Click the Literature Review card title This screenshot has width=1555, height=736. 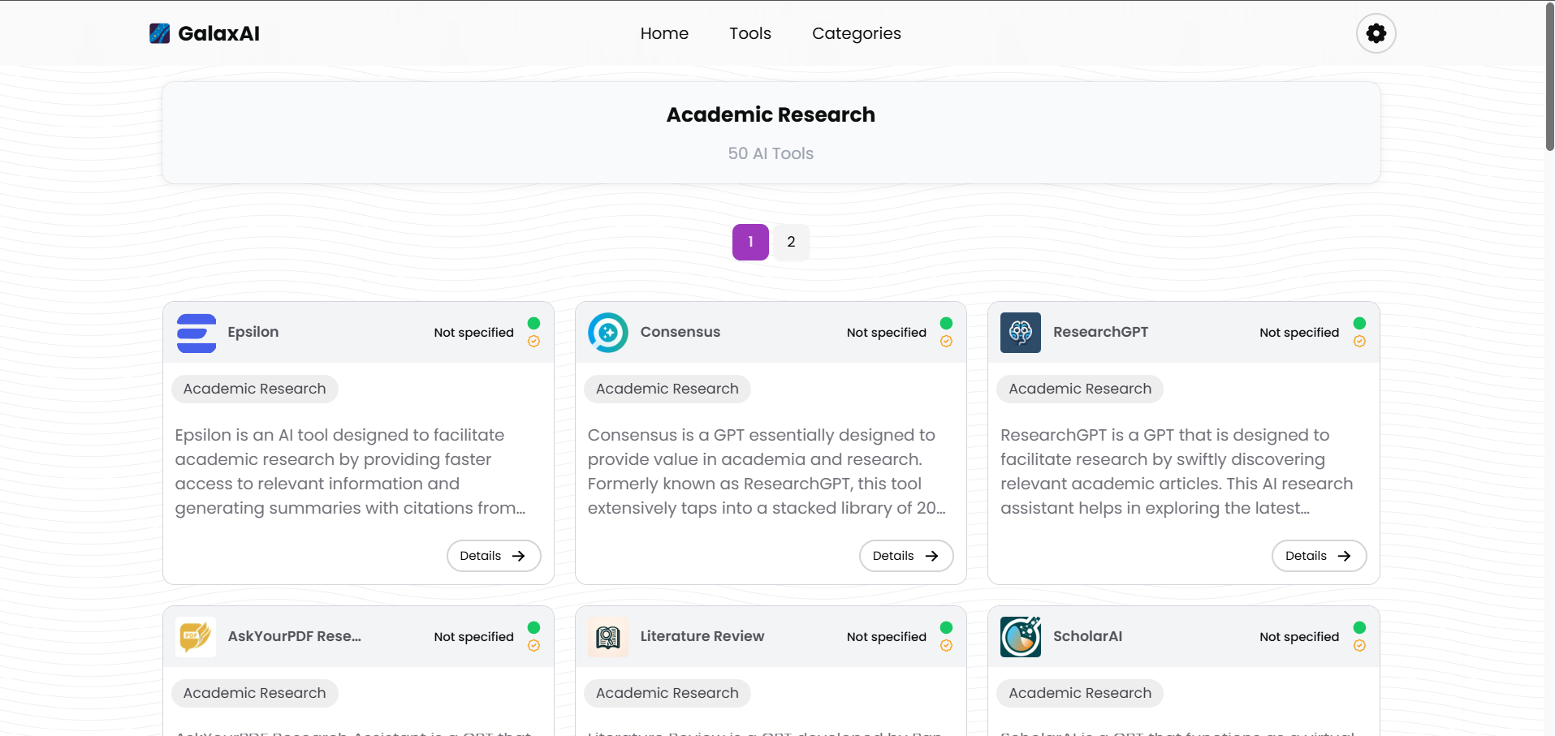click(x=702, y=636)
